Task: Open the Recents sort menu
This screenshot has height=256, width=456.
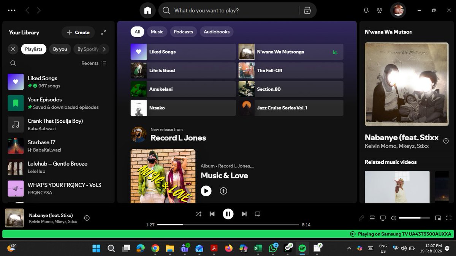Action: pos(94,63)
